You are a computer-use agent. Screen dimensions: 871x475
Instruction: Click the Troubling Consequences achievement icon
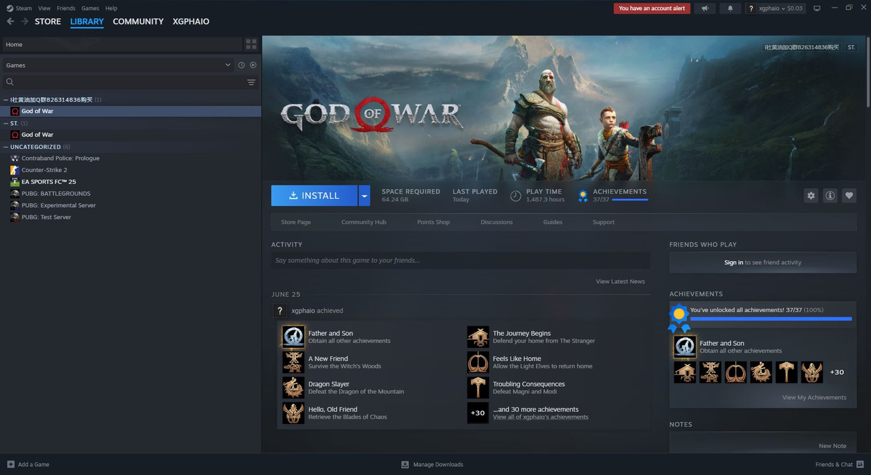click(x=478, y=387)
